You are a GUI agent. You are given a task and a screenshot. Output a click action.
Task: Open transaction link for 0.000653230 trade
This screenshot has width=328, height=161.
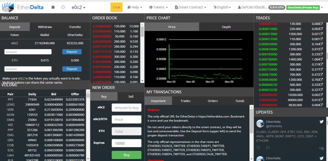click(x=321, y=90)
